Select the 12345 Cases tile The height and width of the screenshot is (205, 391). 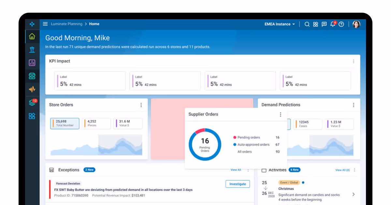308,124
